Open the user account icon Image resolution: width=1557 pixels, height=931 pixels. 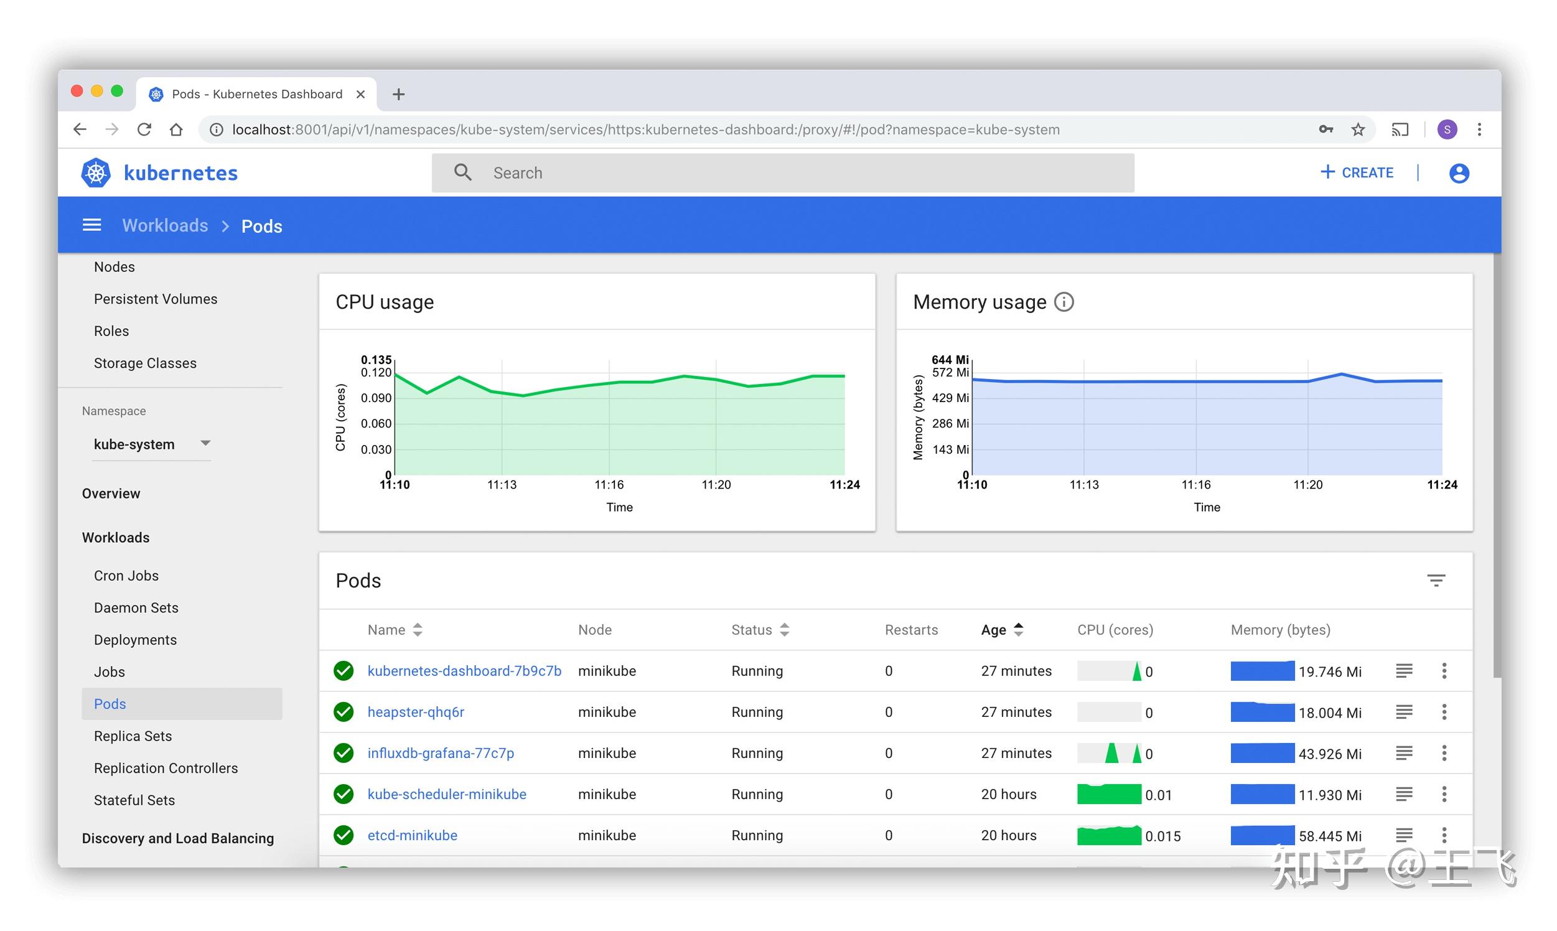click(1459, 172)
